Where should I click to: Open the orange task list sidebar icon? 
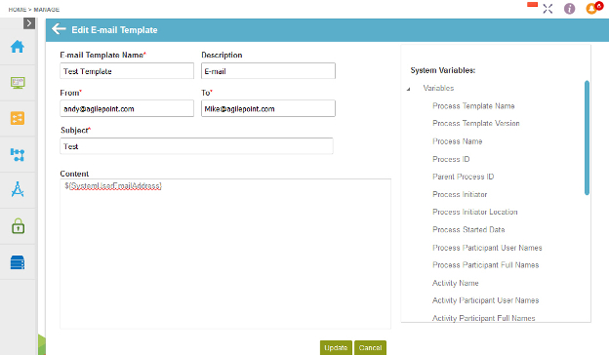click(18, 118)
